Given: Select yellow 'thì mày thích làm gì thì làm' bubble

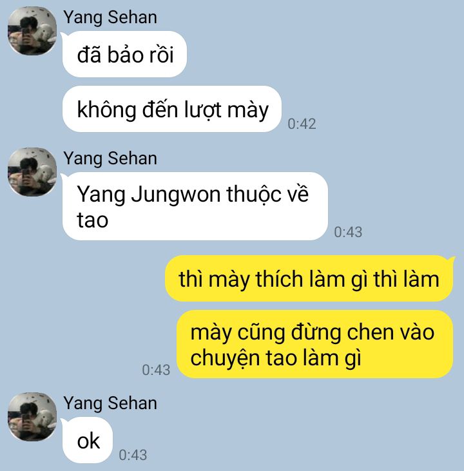Looking at the screenshot, I should [x=309, y=278].
